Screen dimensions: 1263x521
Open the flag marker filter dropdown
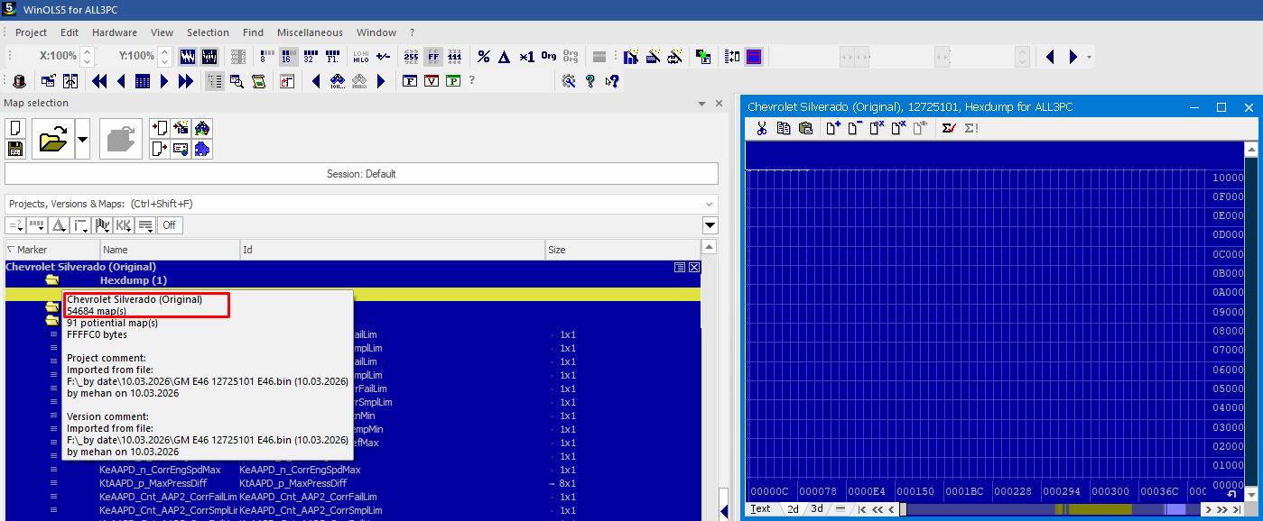point(102,225)
